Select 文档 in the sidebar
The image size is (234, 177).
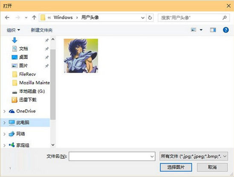(x=23, y=49)
